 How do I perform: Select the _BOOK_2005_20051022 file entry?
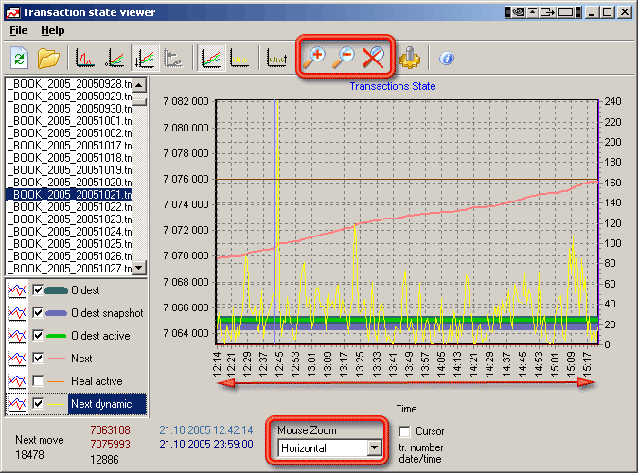pyautogui.click(x=68, y=206)
